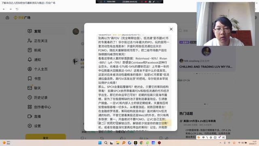Open the Binance app on the taskbar
This screenshot has width=259, height=146.
136,143
